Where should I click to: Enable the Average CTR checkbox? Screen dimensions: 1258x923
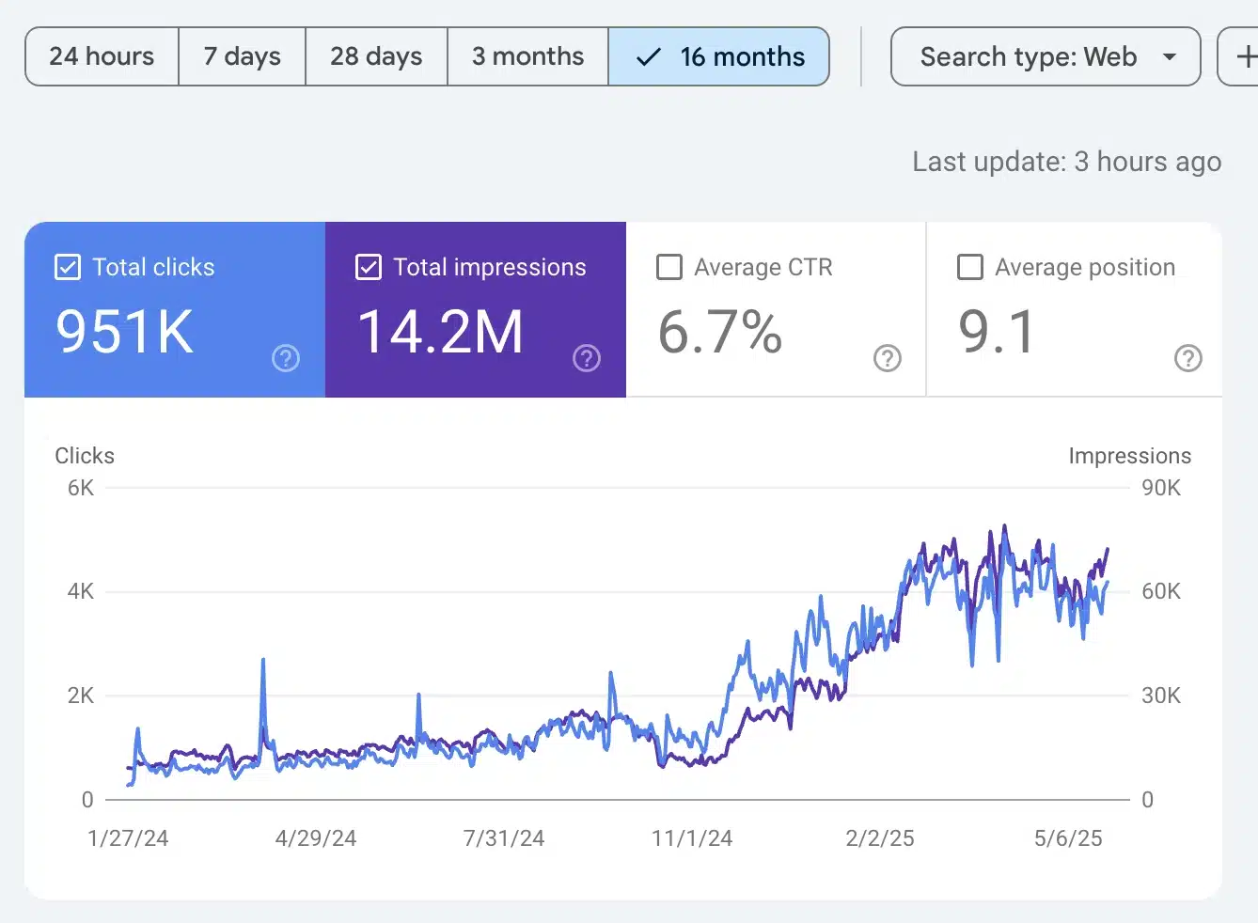click(669, 268)
